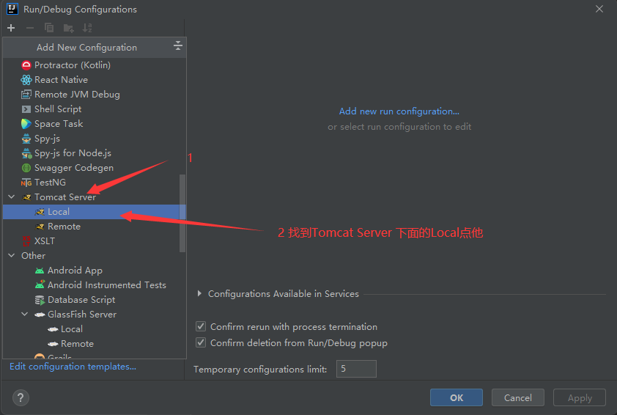Choose Database Script entry
617x415 pixels.
95,300
